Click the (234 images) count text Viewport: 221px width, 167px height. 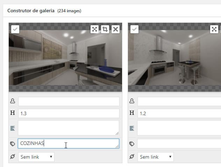pos(69,11)
